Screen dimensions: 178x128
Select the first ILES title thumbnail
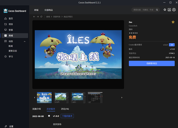tap(44, 98)
